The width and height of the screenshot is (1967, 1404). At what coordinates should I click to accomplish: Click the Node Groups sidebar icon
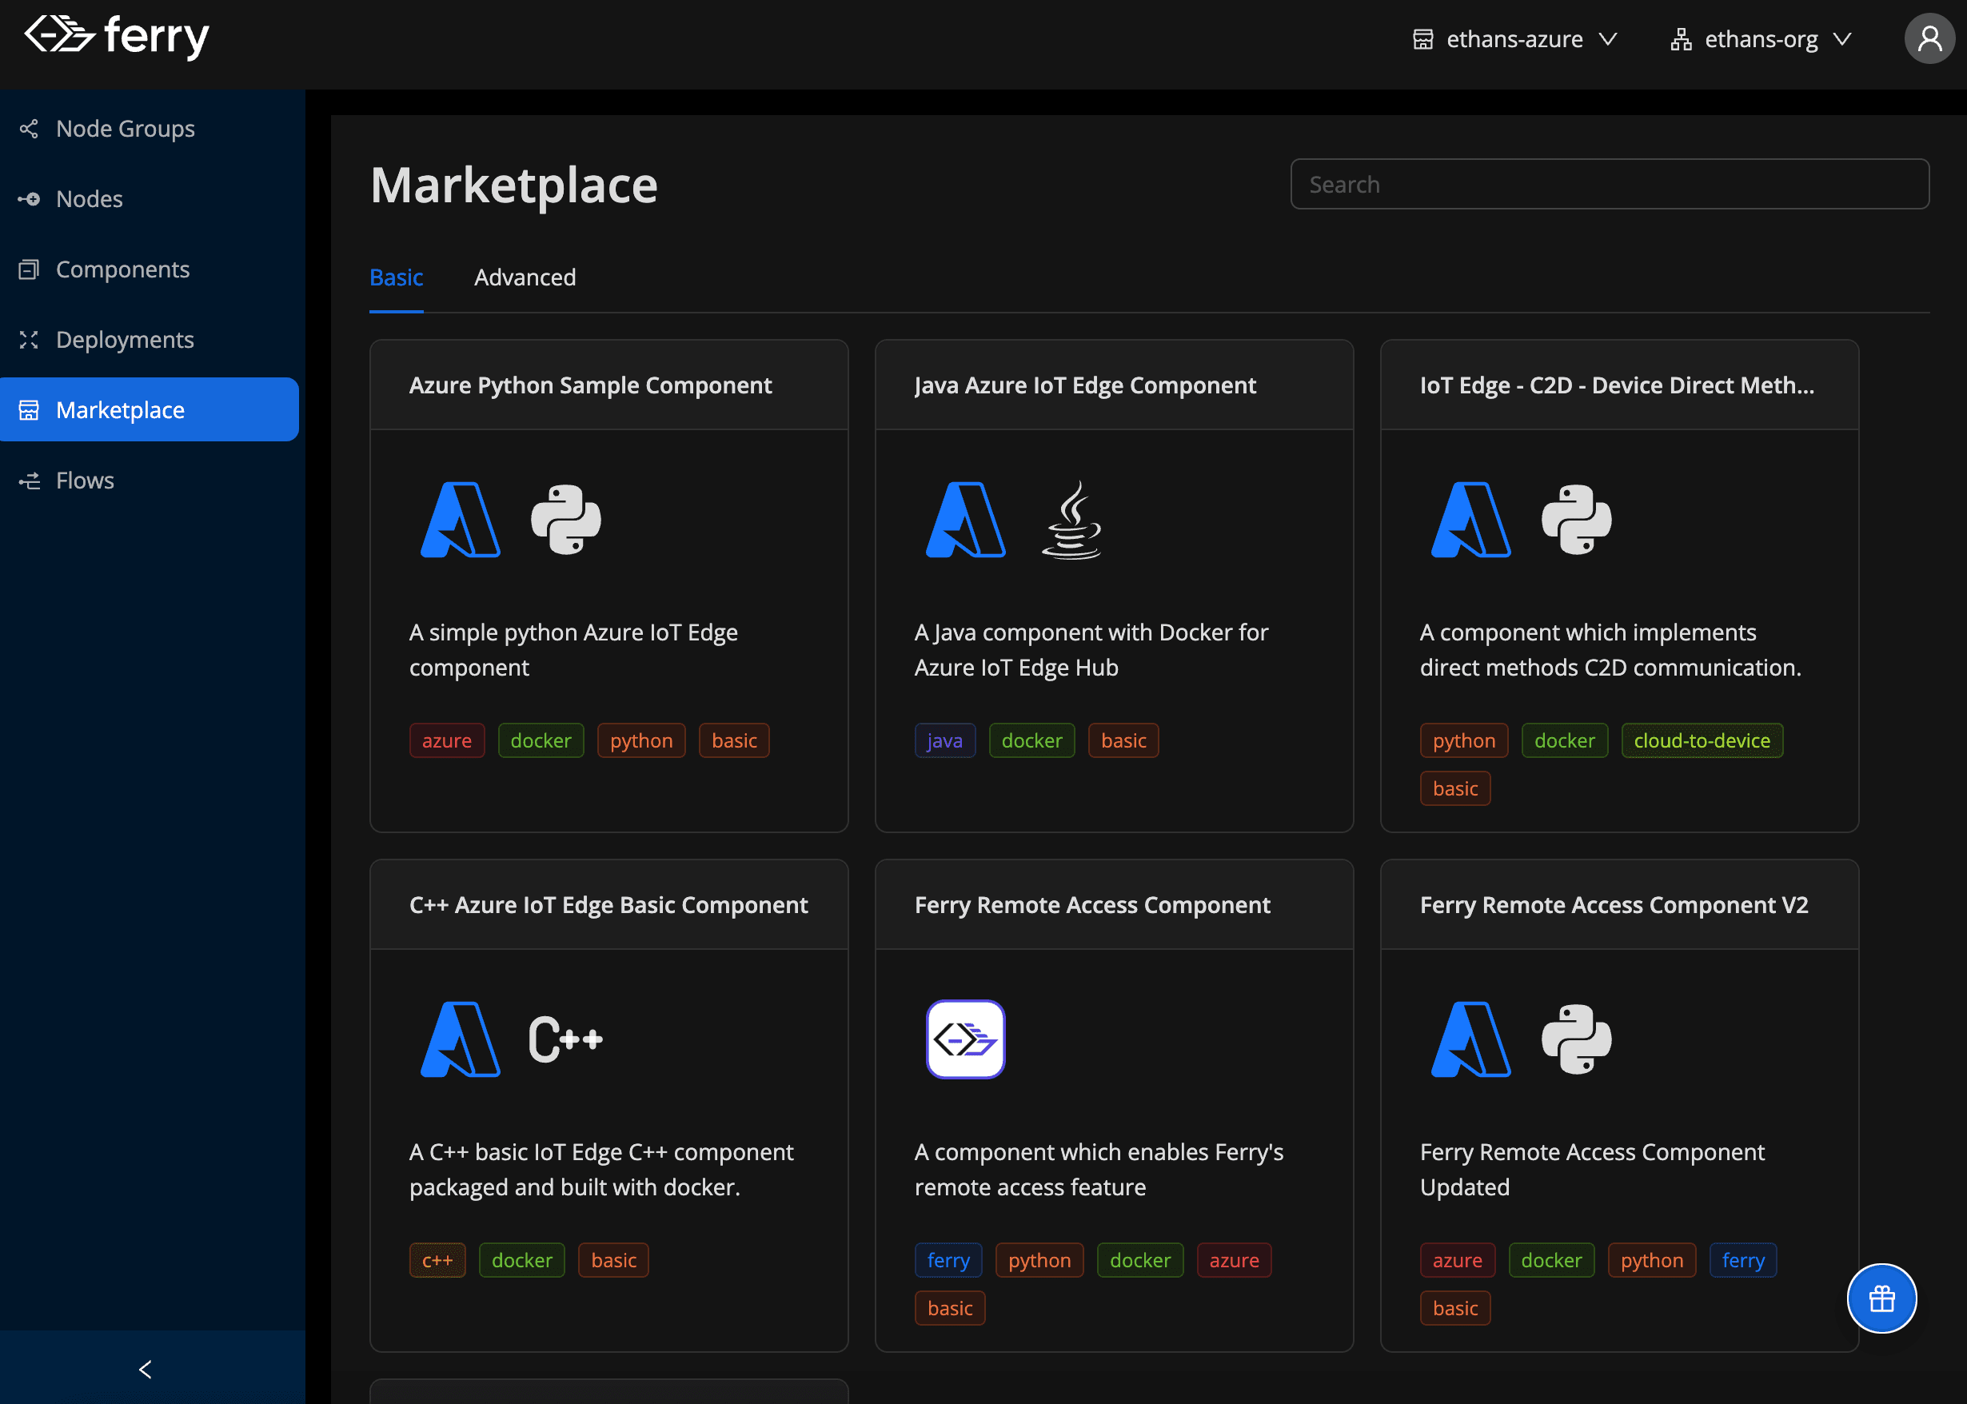pyautogui.click(x=30, y=129)
